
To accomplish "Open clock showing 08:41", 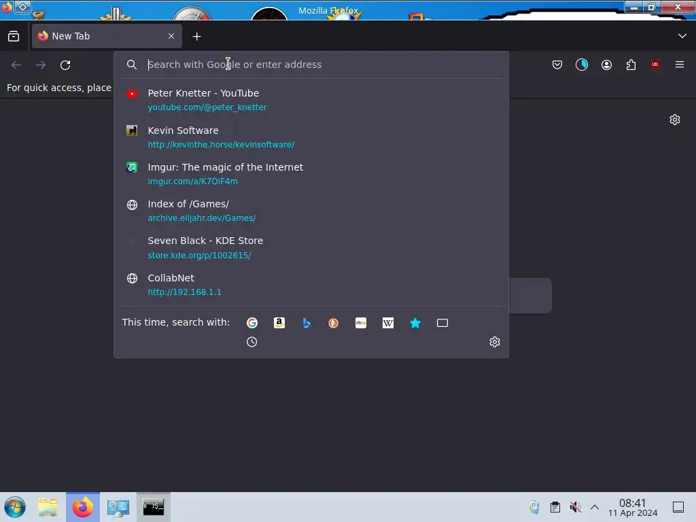I will [x=633, y=507].
